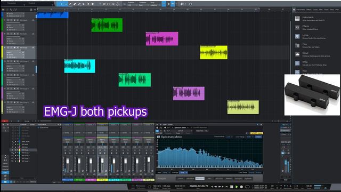Viewport: 341px width, 192px height.
Task: Select the bright yellow audio clip
Action: tap(214, 52)
